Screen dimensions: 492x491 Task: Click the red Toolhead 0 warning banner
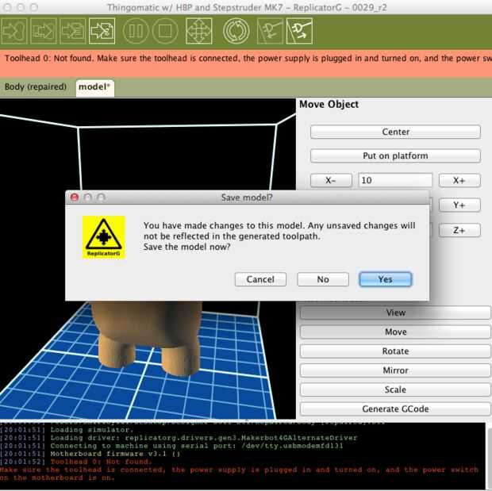click(x=246, y=63)
